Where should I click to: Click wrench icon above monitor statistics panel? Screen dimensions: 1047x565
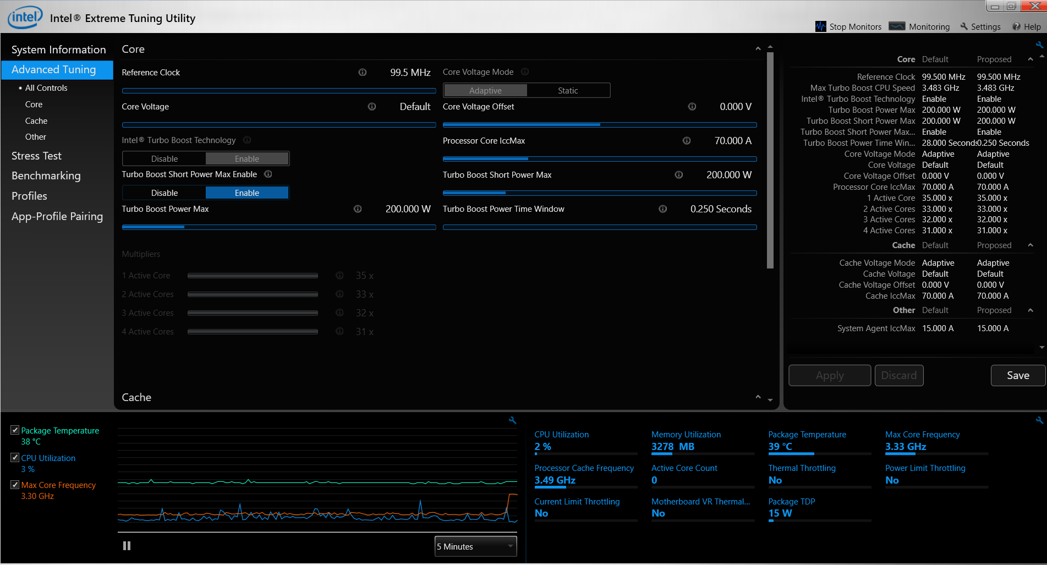click(x=1039, y=420)
